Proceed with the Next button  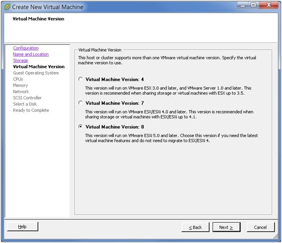[x=226, y=227]
